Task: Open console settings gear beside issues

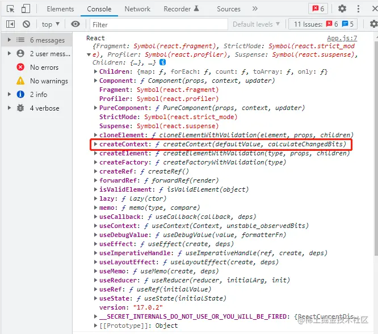Action: 373,24
